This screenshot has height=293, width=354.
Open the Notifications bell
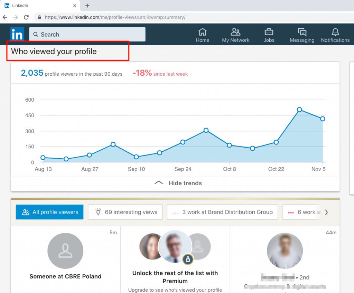[335, 35]
